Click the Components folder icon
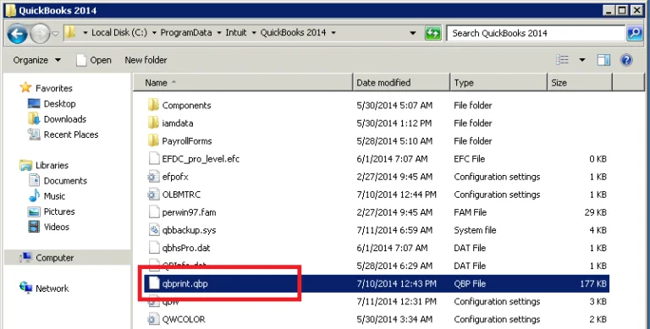 click(153, 105)
